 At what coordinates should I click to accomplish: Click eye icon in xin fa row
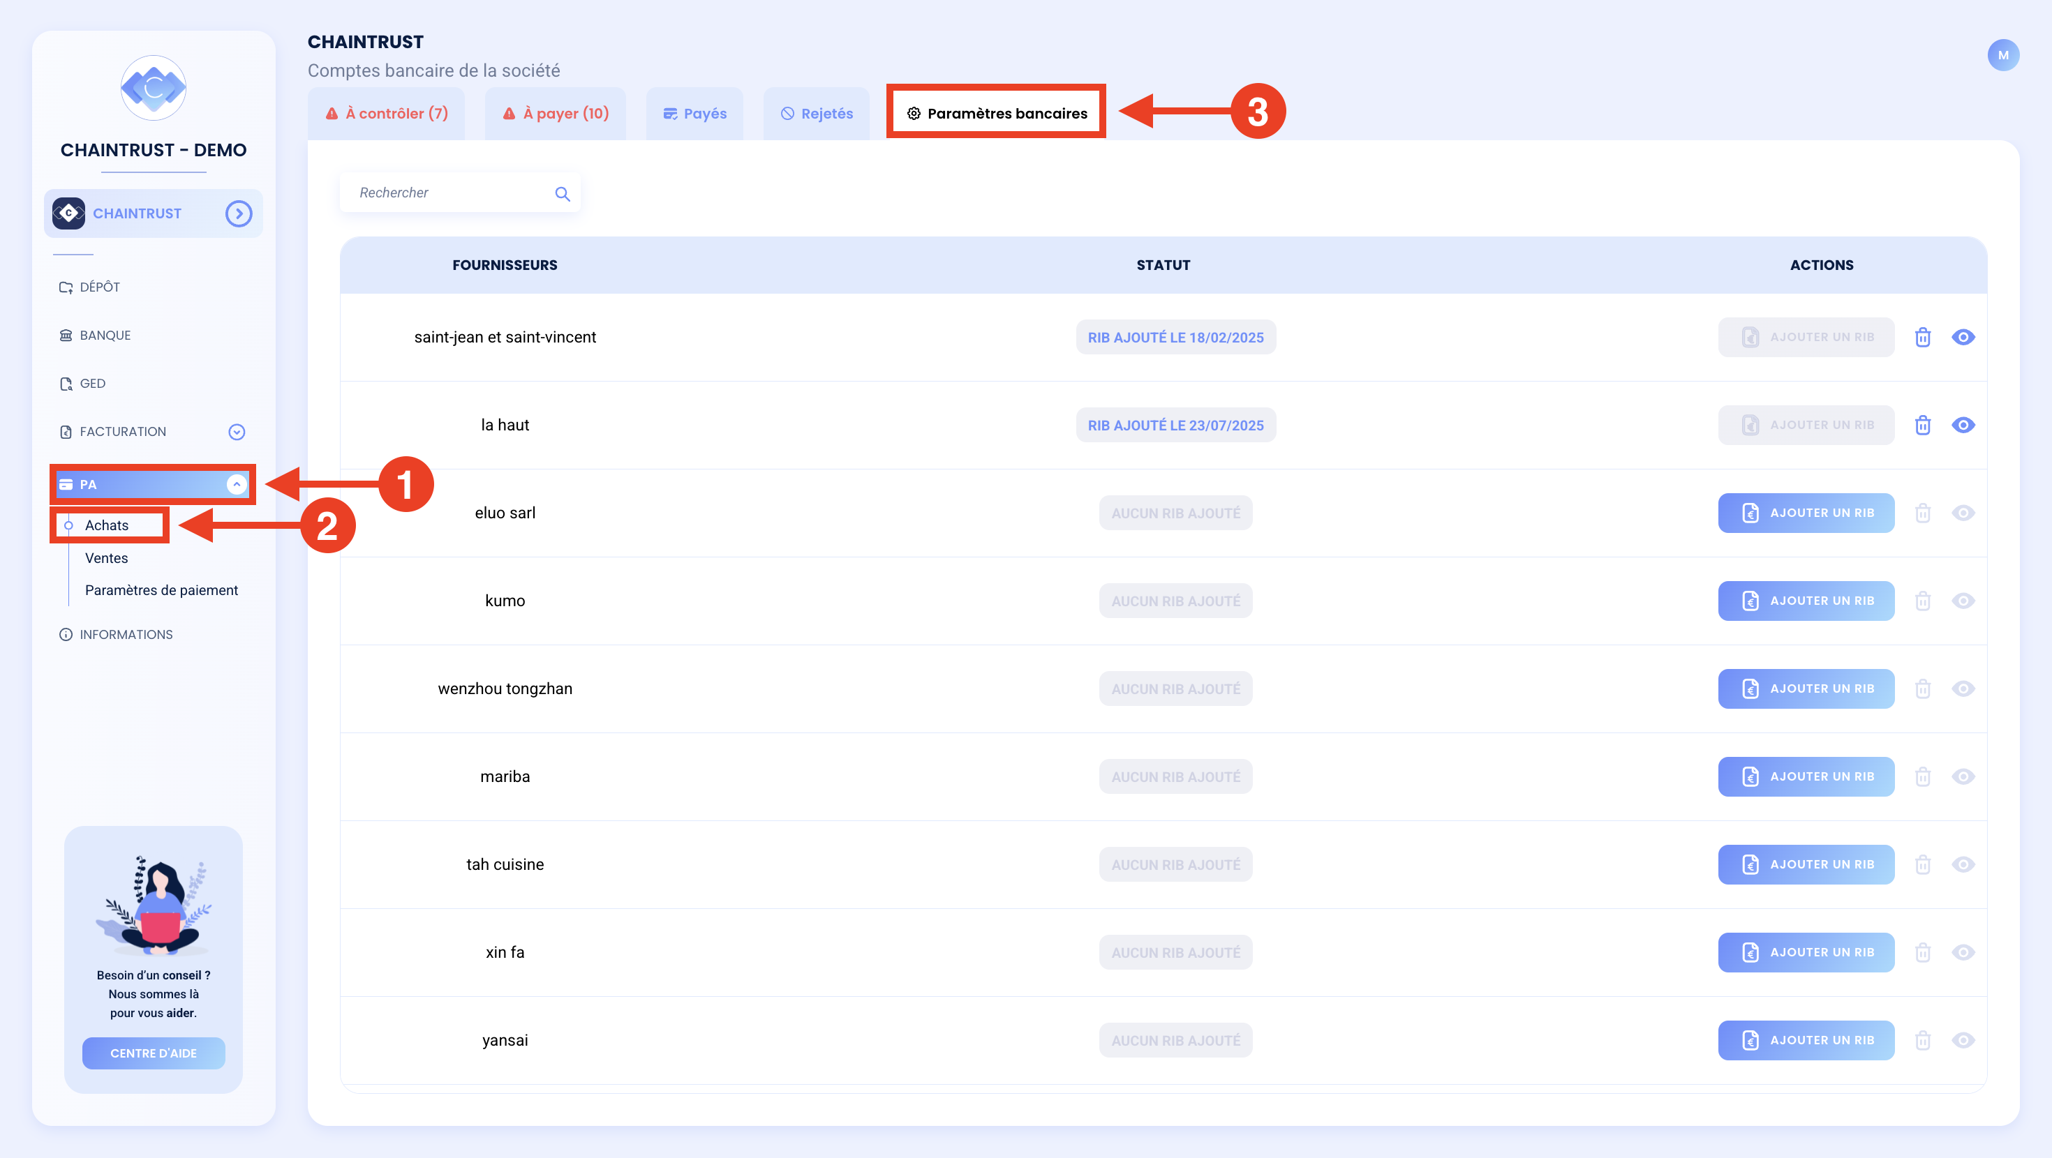[x=1963, y=952]
